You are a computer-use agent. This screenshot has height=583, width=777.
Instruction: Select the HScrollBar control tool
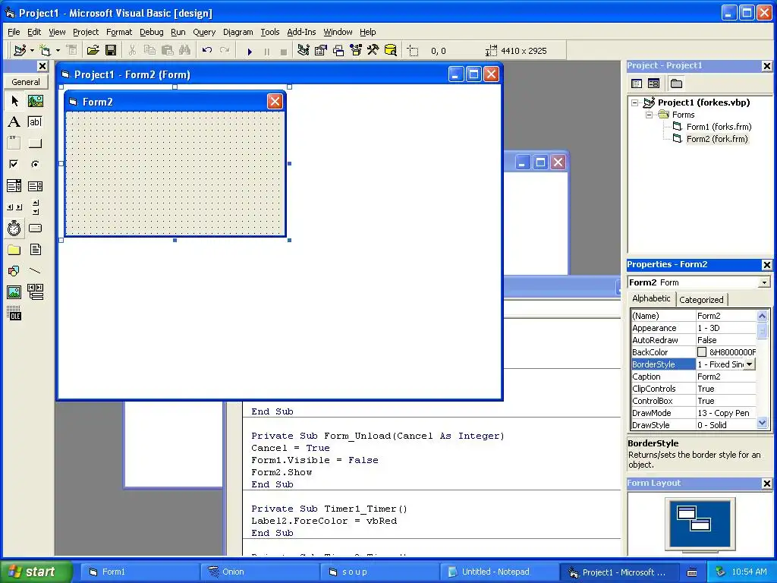(x=14, y=206)
